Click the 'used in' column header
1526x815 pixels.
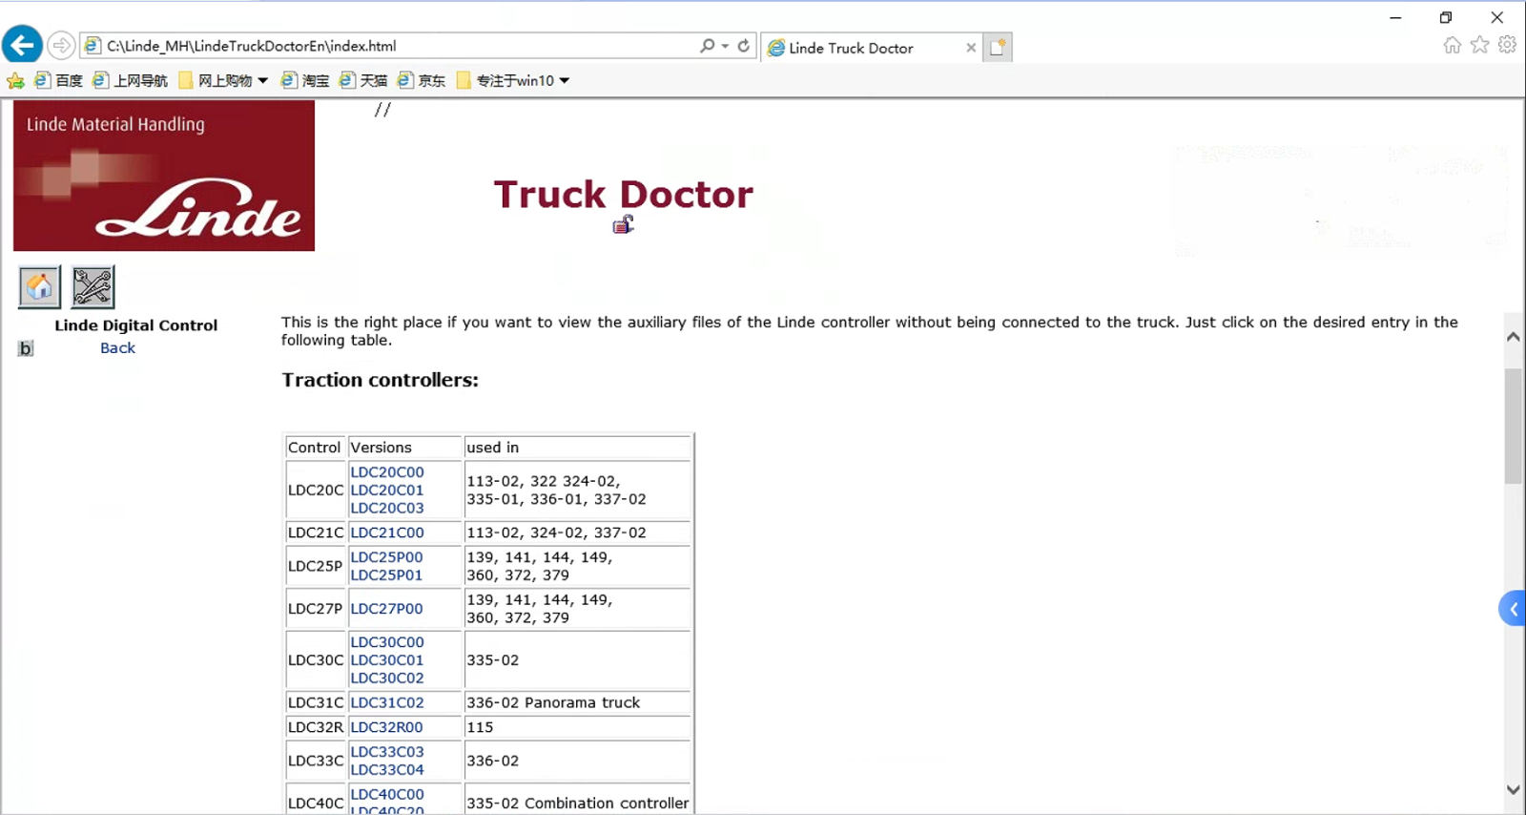(x=577, y=448)
